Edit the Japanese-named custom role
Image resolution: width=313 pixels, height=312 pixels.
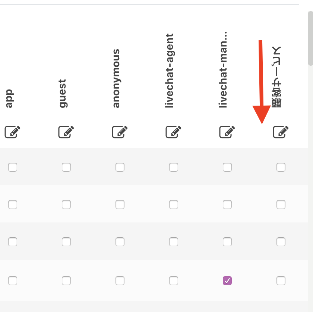point(281,132)
